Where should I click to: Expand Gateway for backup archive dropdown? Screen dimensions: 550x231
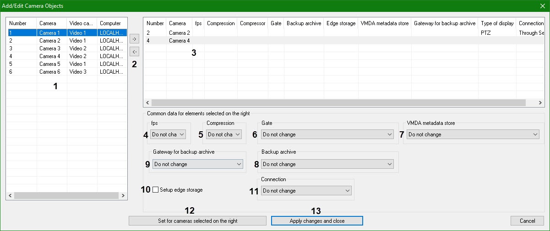click(197, 164)
